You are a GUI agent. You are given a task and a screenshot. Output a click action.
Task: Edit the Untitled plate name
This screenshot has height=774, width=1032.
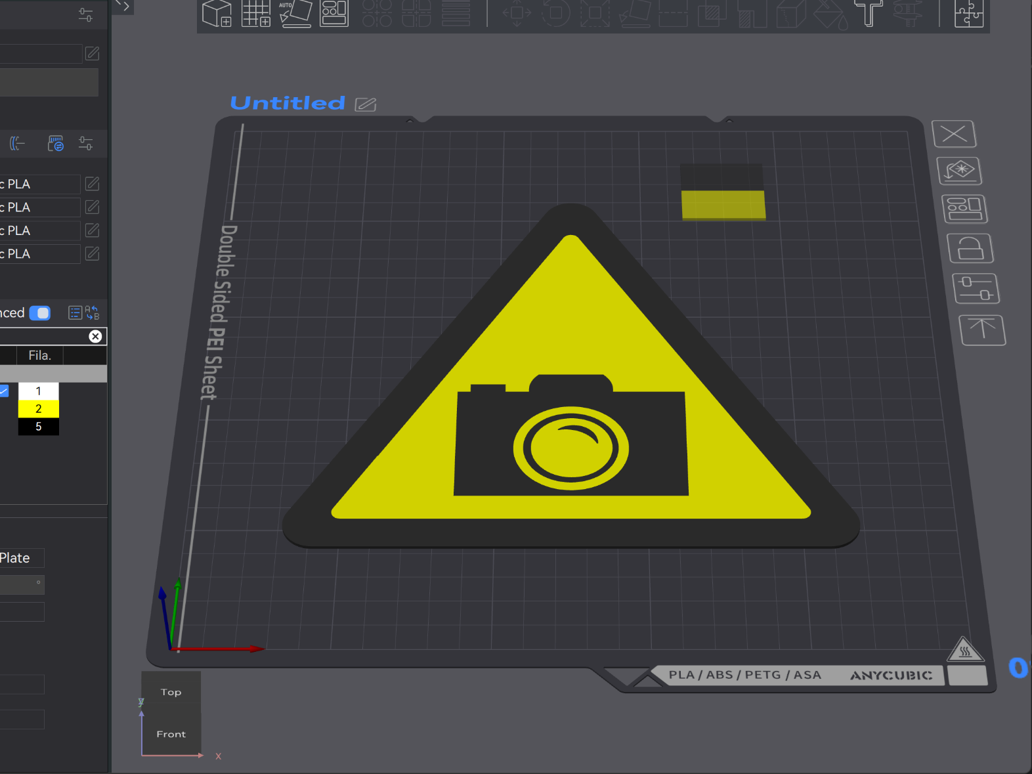[x=365, y=104]
